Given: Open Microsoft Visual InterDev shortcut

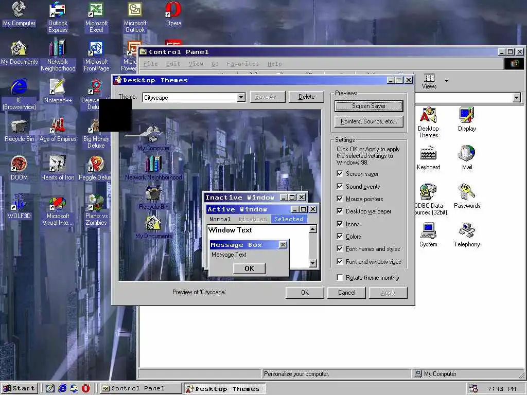Looking at the screenshot, I should [x=58, y=211].
